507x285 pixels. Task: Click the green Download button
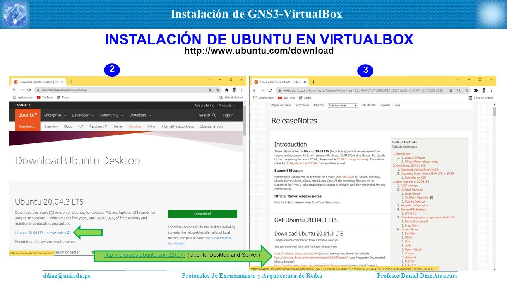click(x=202, y=214)
